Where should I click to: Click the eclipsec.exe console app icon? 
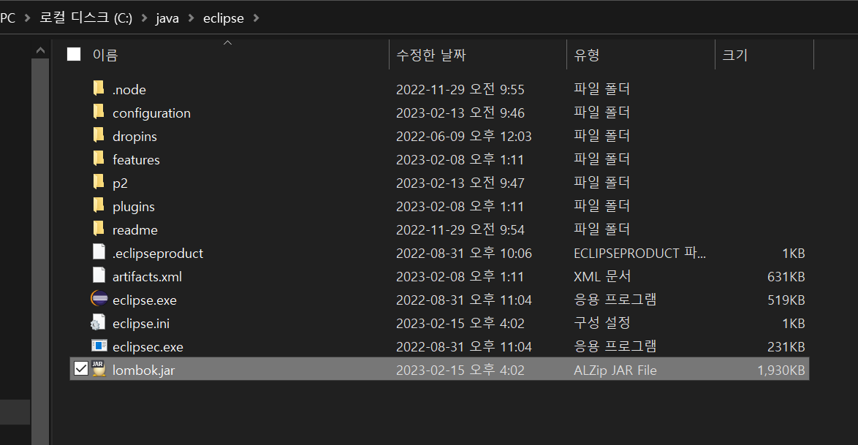coord(99,346)
